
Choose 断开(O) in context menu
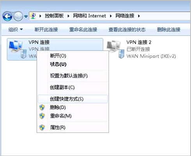(x=73, y=56)
